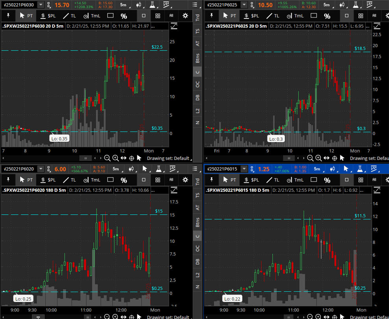This screenshot has width=389, height=319.
Task: Open the Drawing set: Default dropdown under P6030
Action: tap(169, 158)
